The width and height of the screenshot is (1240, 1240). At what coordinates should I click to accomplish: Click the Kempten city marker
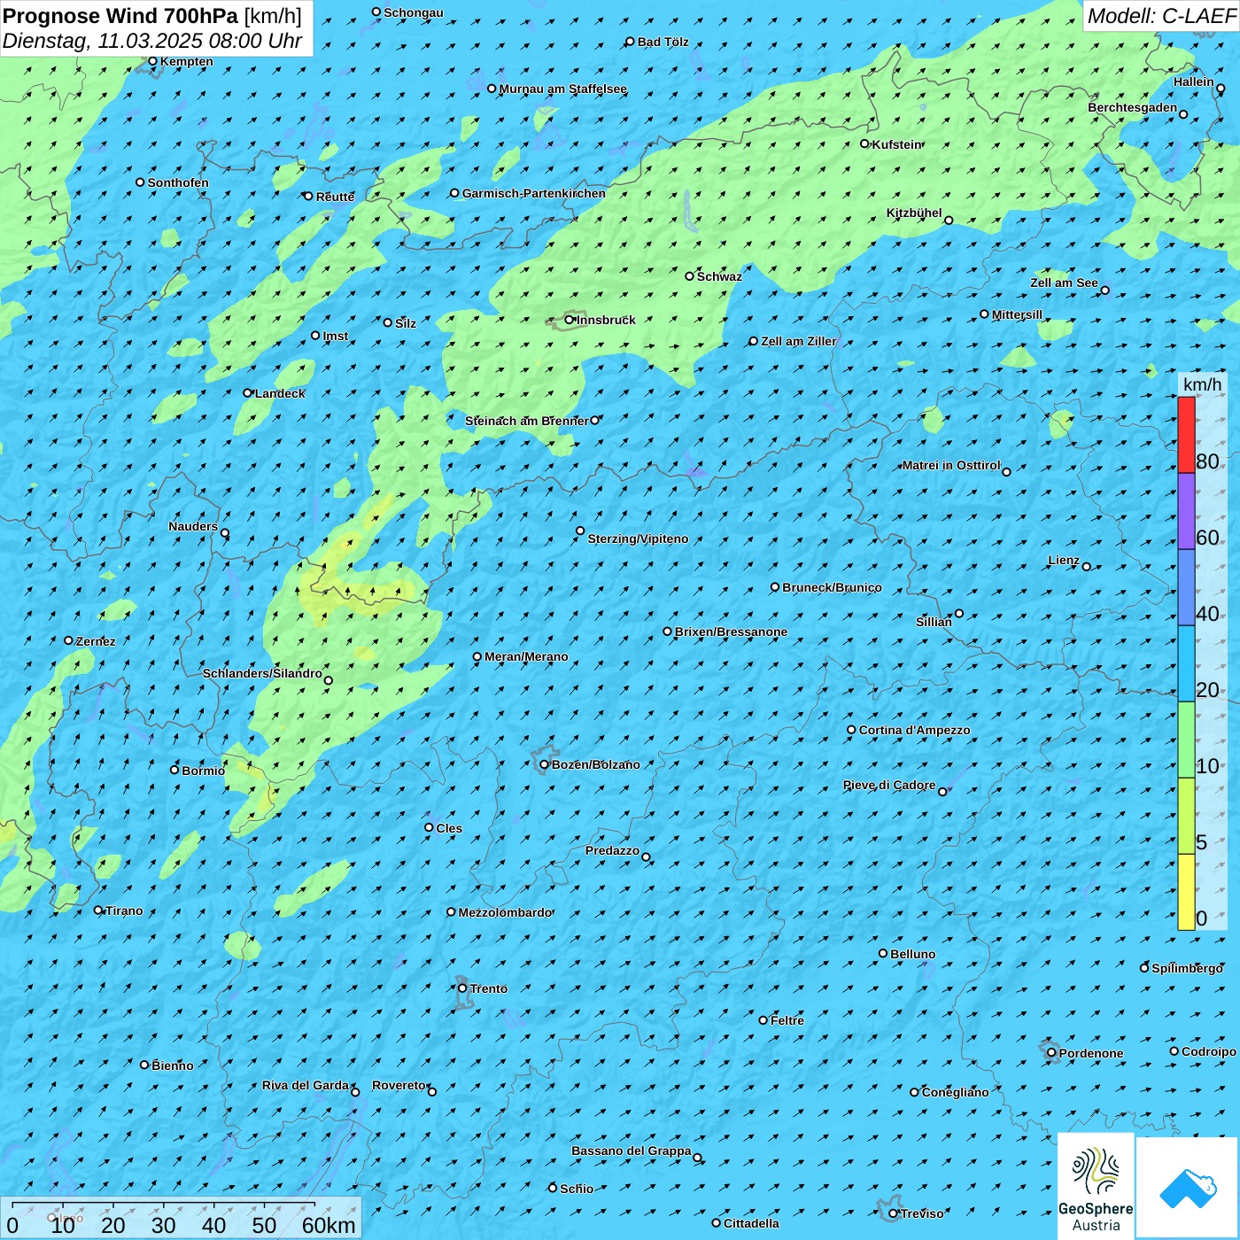pyautogui.click(x=153, y=61)
